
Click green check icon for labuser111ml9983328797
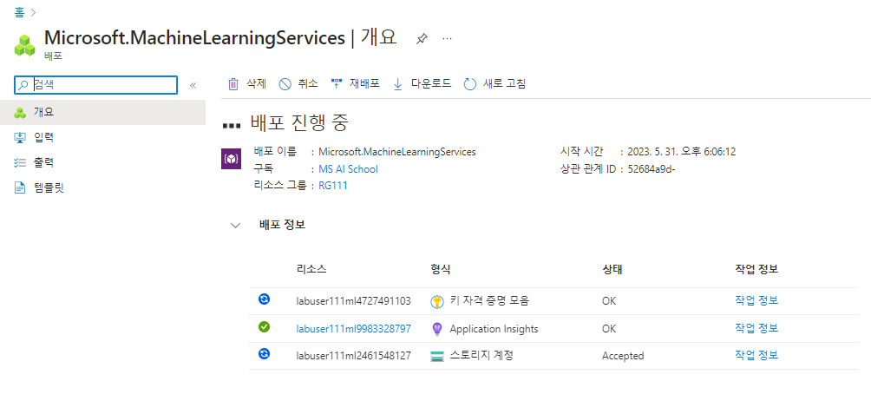click(265, 327)
